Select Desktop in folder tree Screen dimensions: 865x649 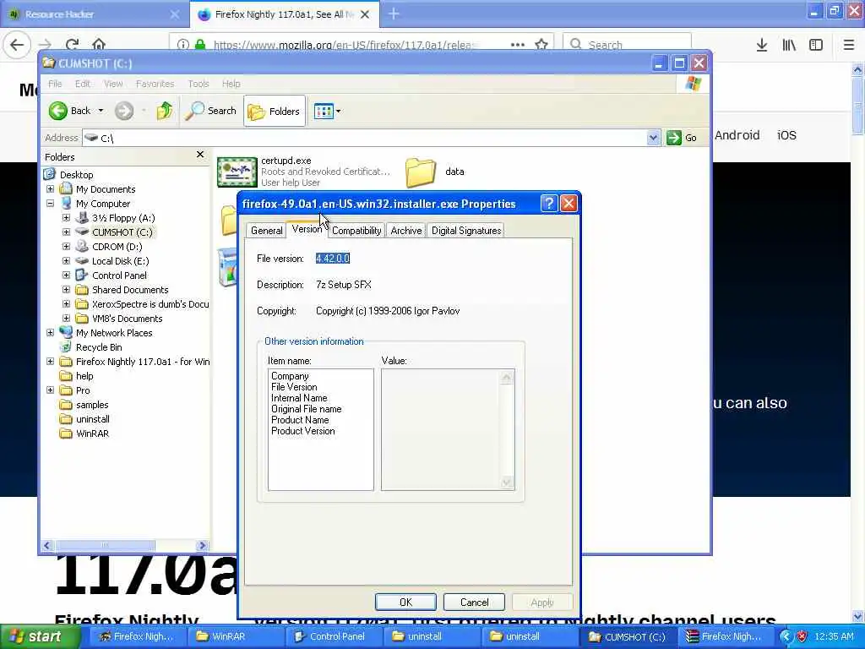pos(76,175)
